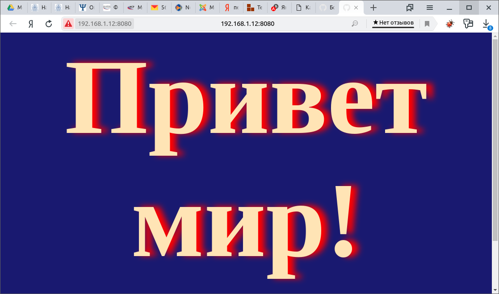Open the browser hamburger menu

pyautogui.click(x=429, y=8)
